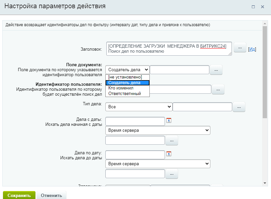The height and width of the screenshot is (199, 271).
Task: Open the calendar picker for Дела по дату
Action: pyautogui.click(x=169, y=154)
